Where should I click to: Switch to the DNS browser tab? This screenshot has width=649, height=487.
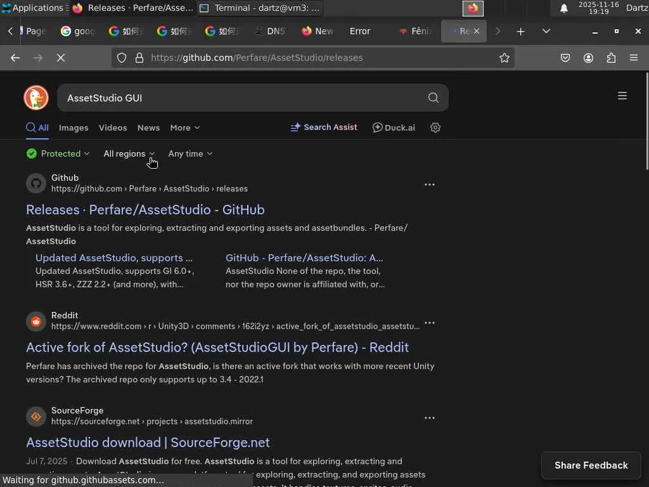270,32
